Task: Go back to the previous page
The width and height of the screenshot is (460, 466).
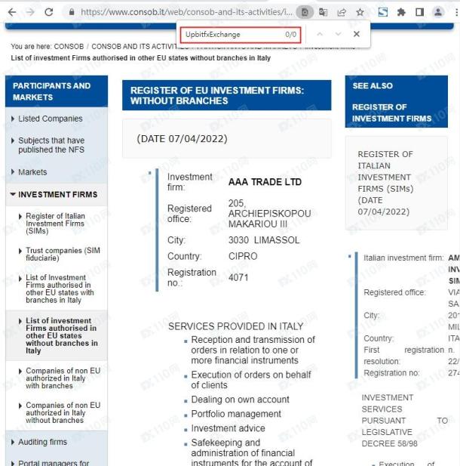Action: (12, 12)
